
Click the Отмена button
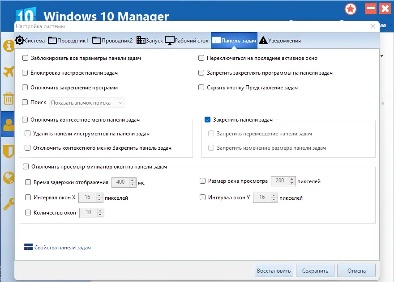coord(356,270)
